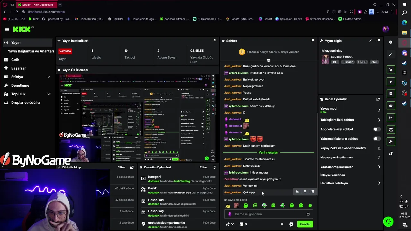Screen dimensions: 411x231
Task: Click the camera icon in right toolbar
Action: [x=391, y=130]
